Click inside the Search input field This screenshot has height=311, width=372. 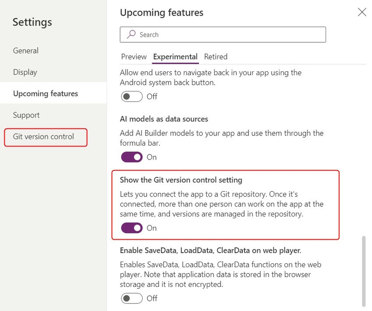point(197,34)
